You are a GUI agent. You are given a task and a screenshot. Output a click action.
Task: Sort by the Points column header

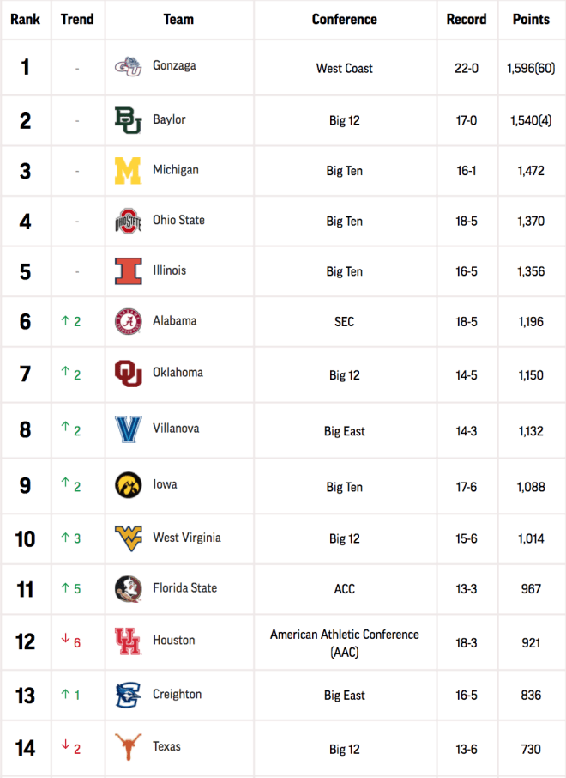(x=531, y=20)
